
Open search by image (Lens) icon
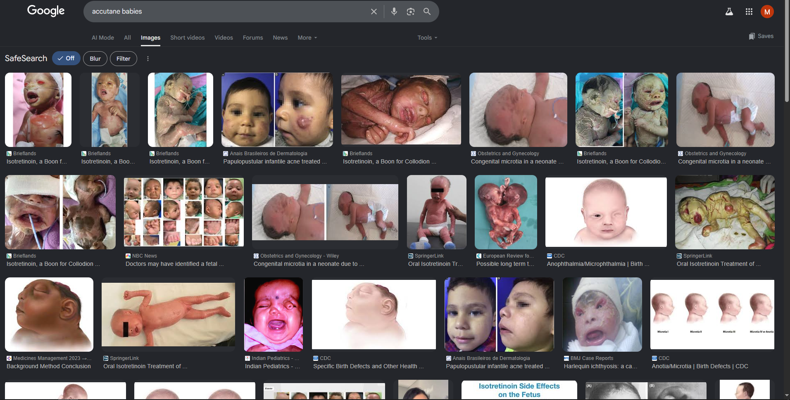(x=410, y=12)
